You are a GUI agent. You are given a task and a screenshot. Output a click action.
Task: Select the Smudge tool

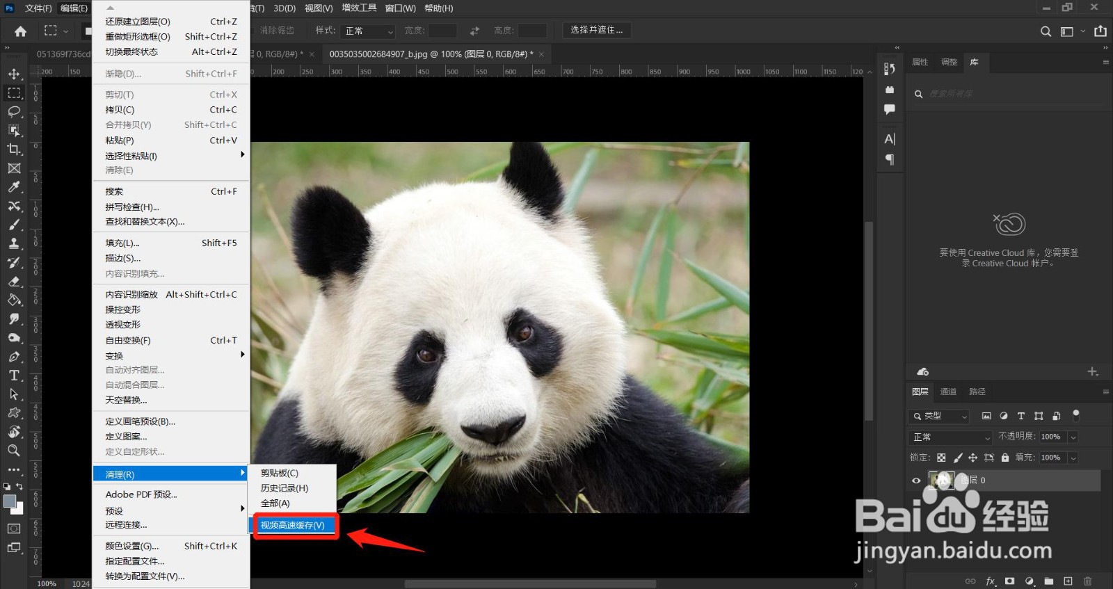[14, 318]
